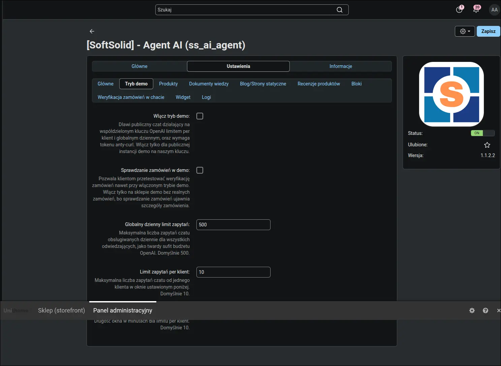Screen dimensions: 501x366
Task: Expand the gear actions dropdown
Action: 465,31
